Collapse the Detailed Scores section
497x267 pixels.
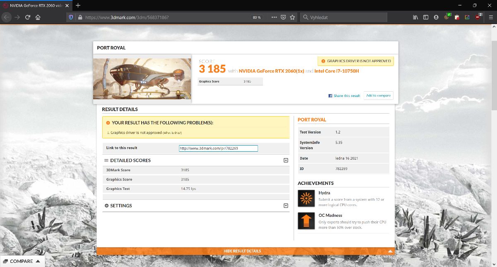pyautogui.click(x=285, y=160)
